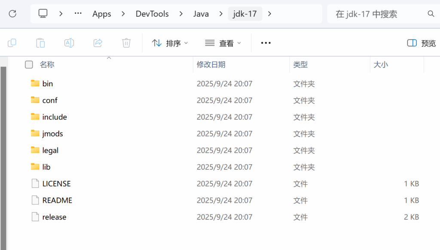Click the Share icon in the toolbar
This screenshot has width=440, height=250.
click(x=98, y=42)
